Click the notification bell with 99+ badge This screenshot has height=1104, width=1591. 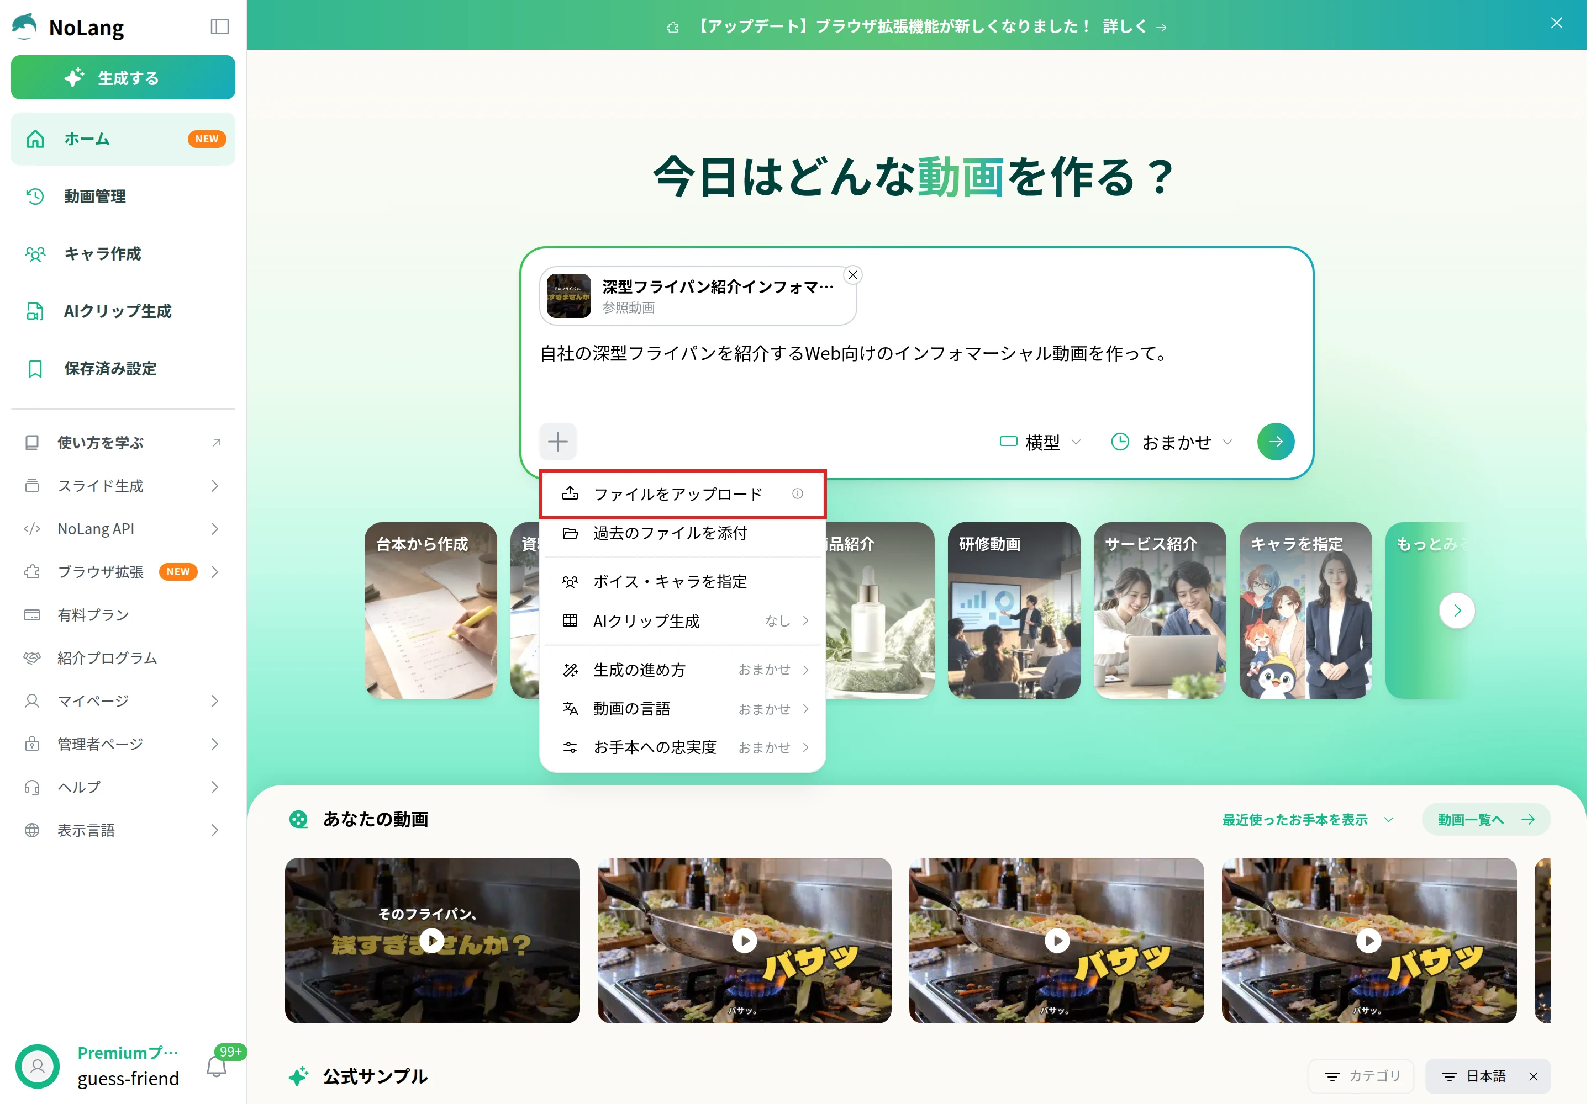pos(217,1066)
